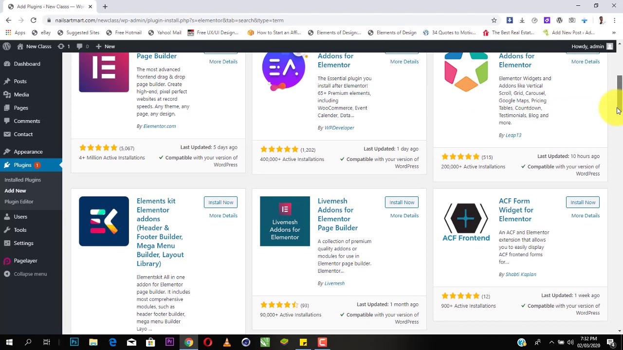This screenshot has width=623, height=350.
Task: Open Posts in WordPress sidebar
Action: [20, 81]
